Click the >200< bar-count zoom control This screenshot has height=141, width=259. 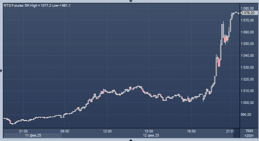[249, 135]
